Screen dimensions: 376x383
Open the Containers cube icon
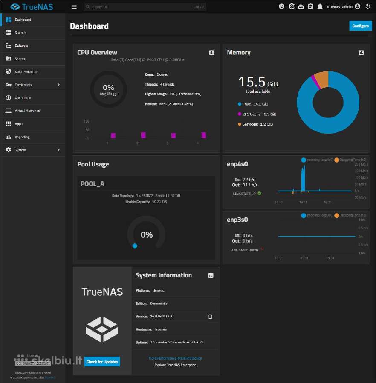coord(9,98)
